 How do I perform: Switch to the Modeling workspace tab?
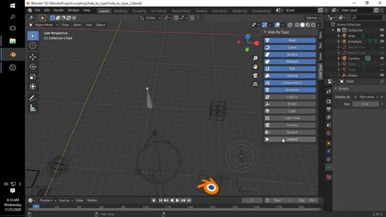tap(121, 11)
